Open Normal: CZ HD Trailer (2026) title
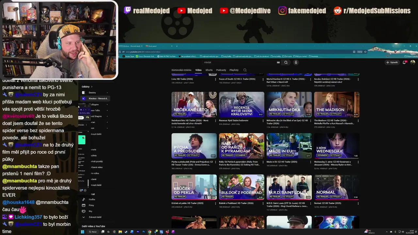 pyautogui.click(x=328, y=203)
